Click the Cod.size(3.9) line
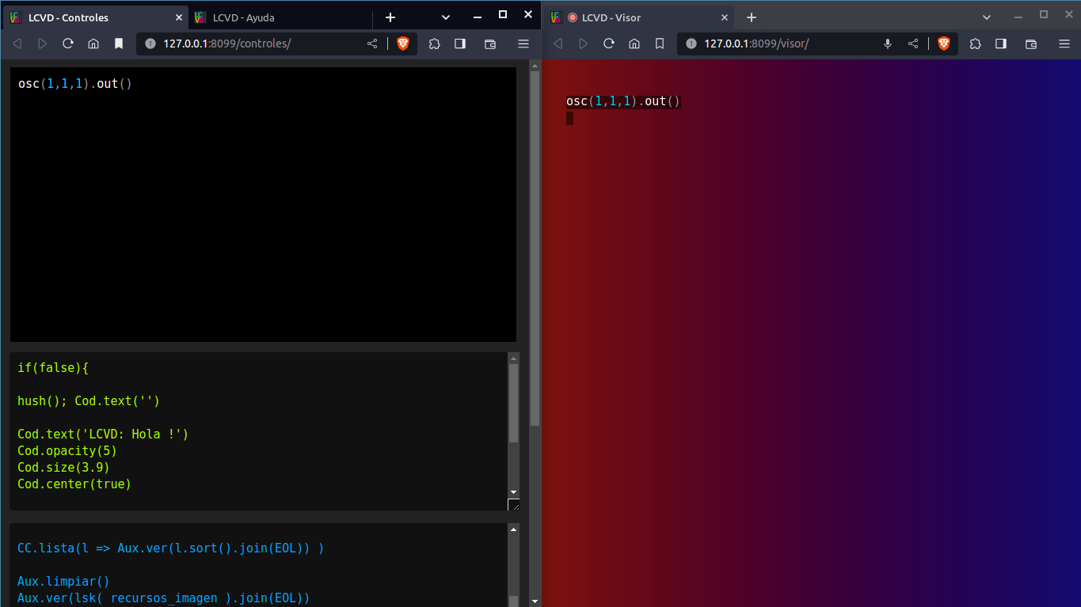This screenshot has width=1081, height=607. (63, 468)
